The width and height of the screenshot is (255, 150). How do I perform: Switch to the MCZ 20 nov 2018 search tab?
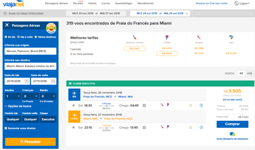[96, 14]
